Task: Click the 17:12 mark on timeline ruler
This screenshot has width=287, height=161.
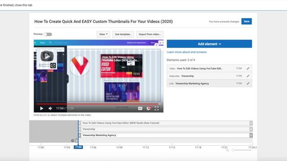Action: pos(146,147)
